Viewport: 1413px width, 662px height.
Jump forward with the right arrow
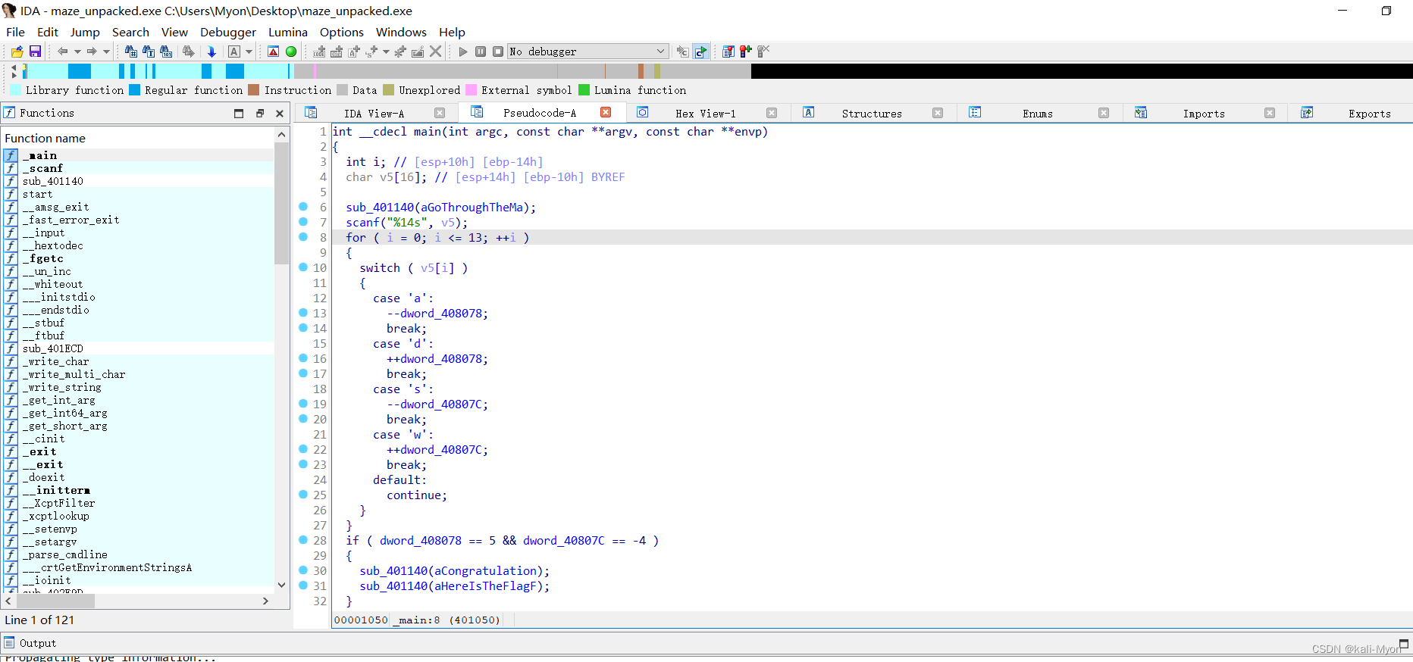point(91,52)
